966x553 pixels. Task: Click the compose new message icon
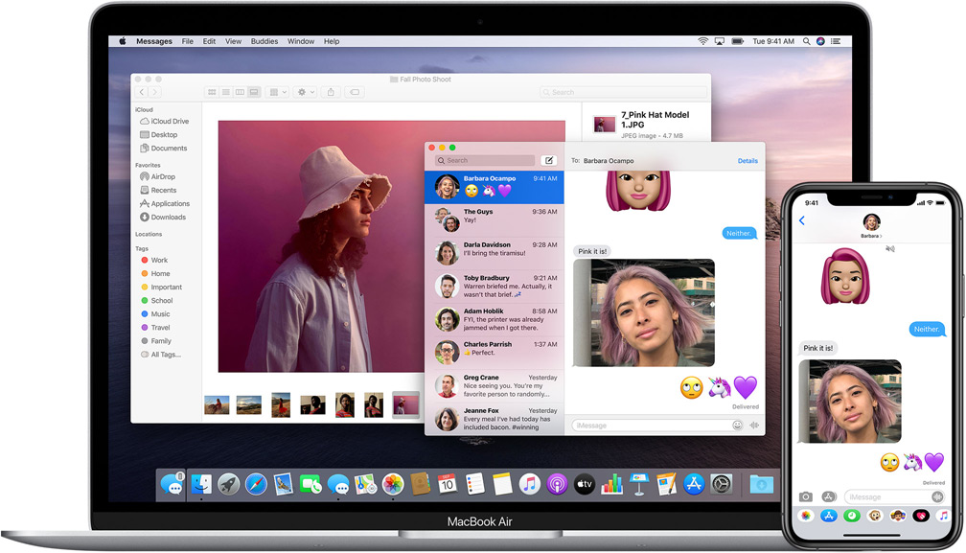[x=548, y=160]
